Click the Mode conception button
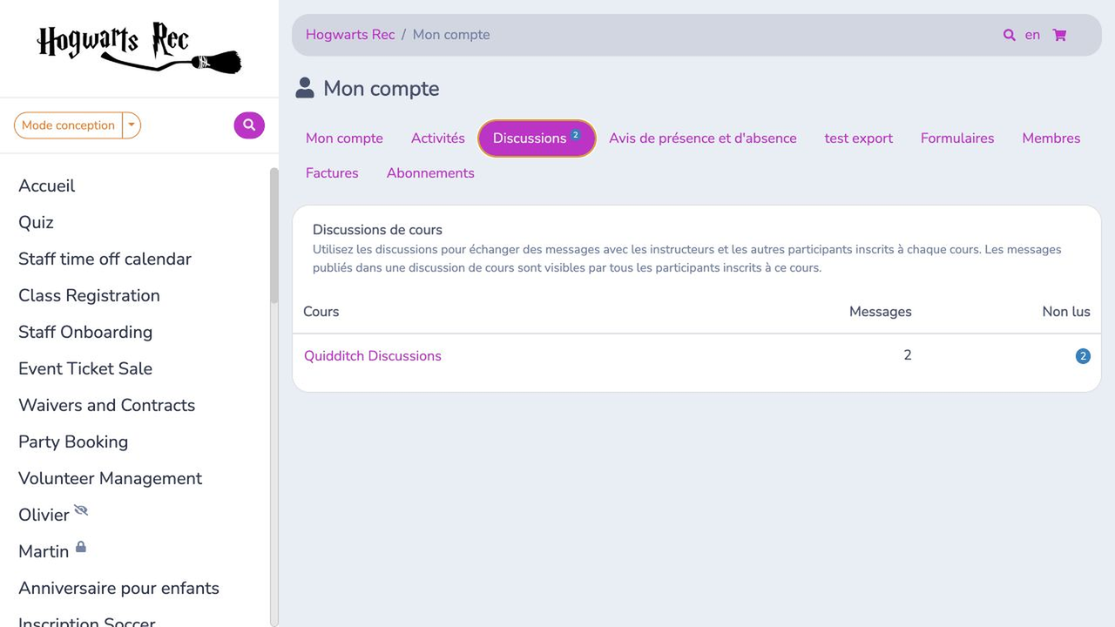 pos(68,125)
